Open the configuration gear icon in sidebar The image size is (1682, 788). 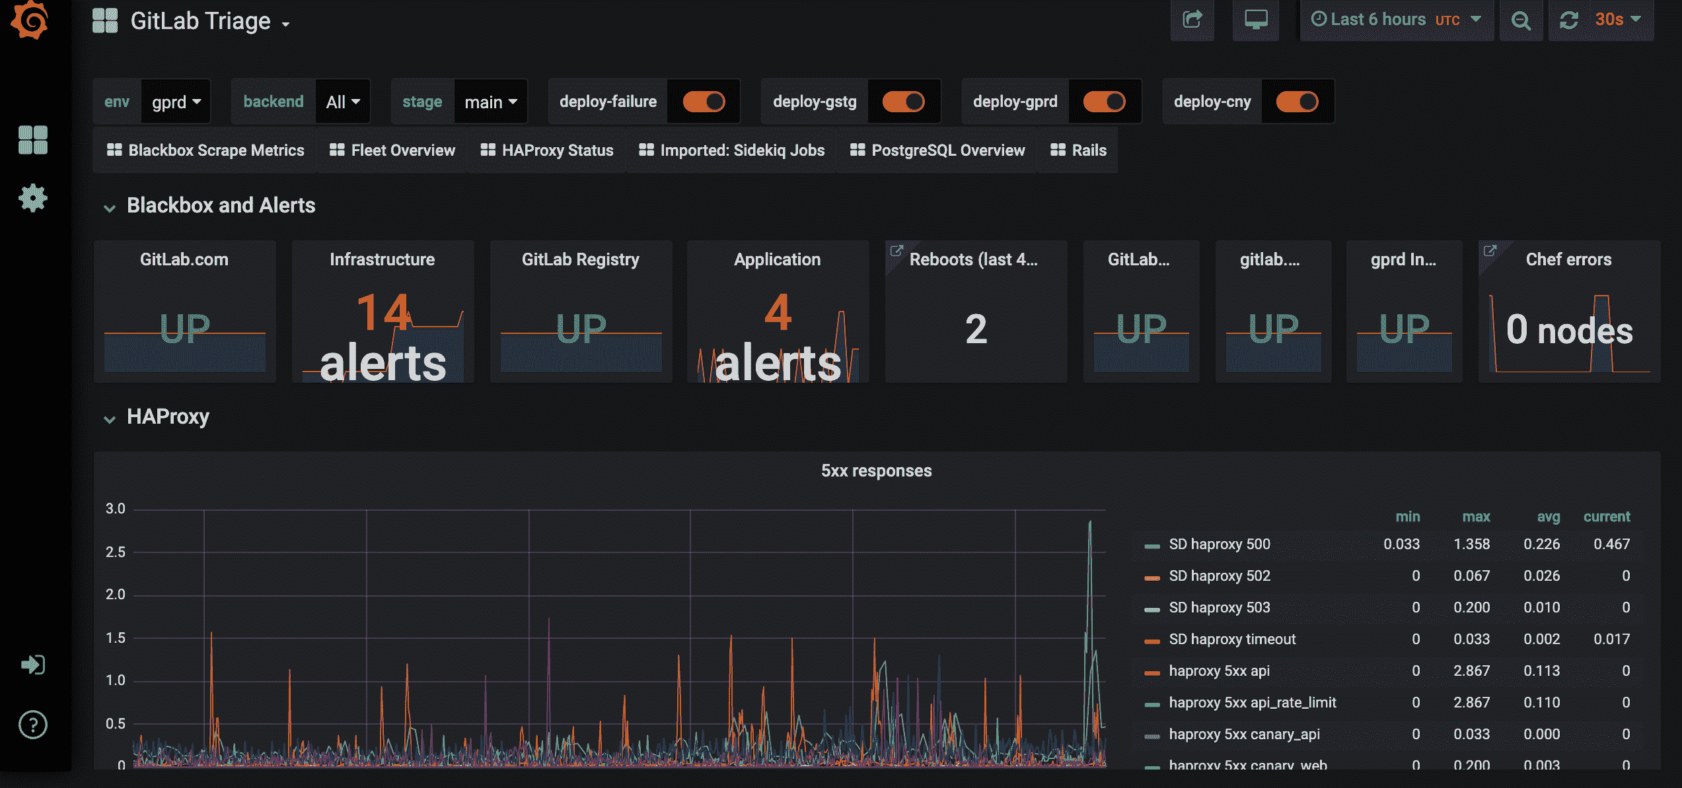click(32, 198)
